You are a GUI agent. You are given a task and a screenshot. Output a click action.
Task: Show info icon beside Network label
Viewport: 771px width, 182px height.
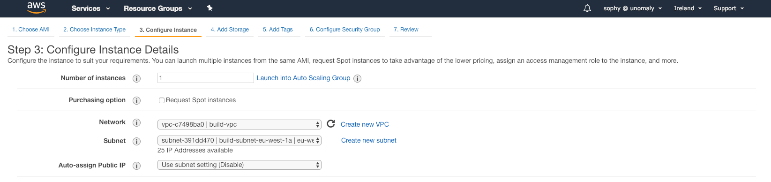coord(137,122)
